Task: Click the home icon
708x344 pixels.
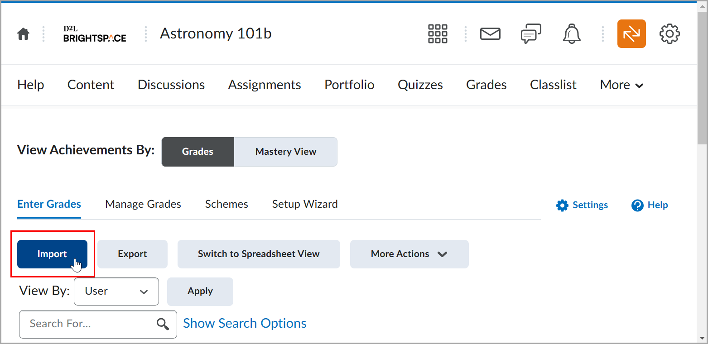Action: [x=23, y=34]
